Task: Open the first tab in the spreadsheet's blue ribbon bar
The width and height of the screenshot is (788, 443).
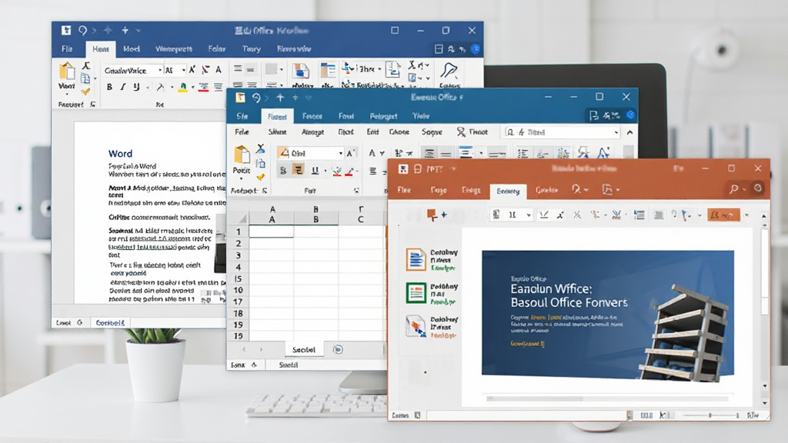Action: click(x=242, y=116)
